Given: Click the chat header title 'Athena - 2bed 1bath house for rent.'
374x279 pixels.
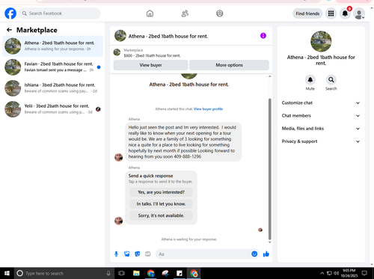Looking at the screenshot, I should 168,36.
